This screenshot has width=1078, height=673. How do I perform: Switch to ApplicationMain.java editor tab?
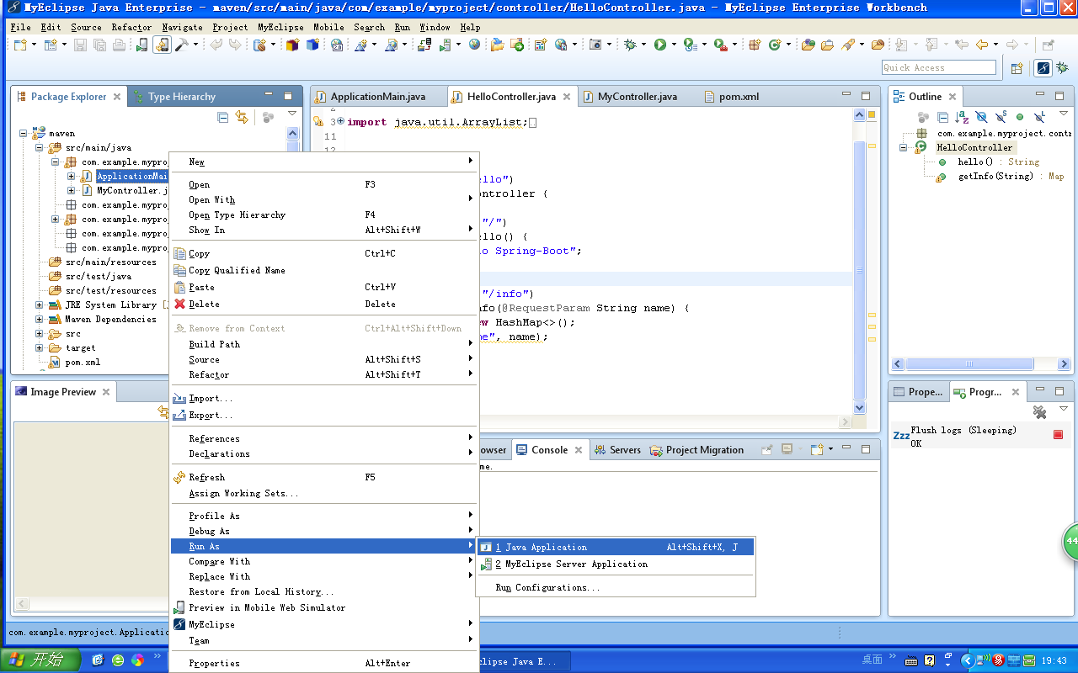(x=378, y=97)
